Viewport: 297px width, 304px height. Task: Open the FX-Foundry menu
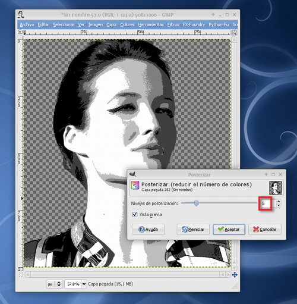194,24
